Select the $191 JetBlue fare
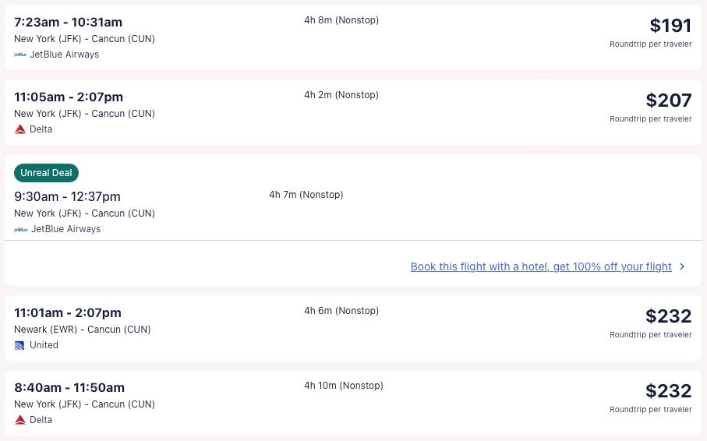707x441 pixels. pyautogui.click(x=670, y=26)
